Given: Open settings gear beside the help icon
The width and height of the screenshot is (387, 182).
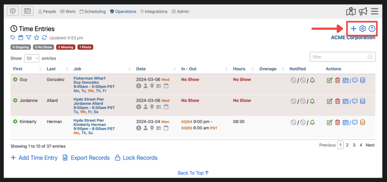Looking at the screenshot, I should [x=363, y=29].
